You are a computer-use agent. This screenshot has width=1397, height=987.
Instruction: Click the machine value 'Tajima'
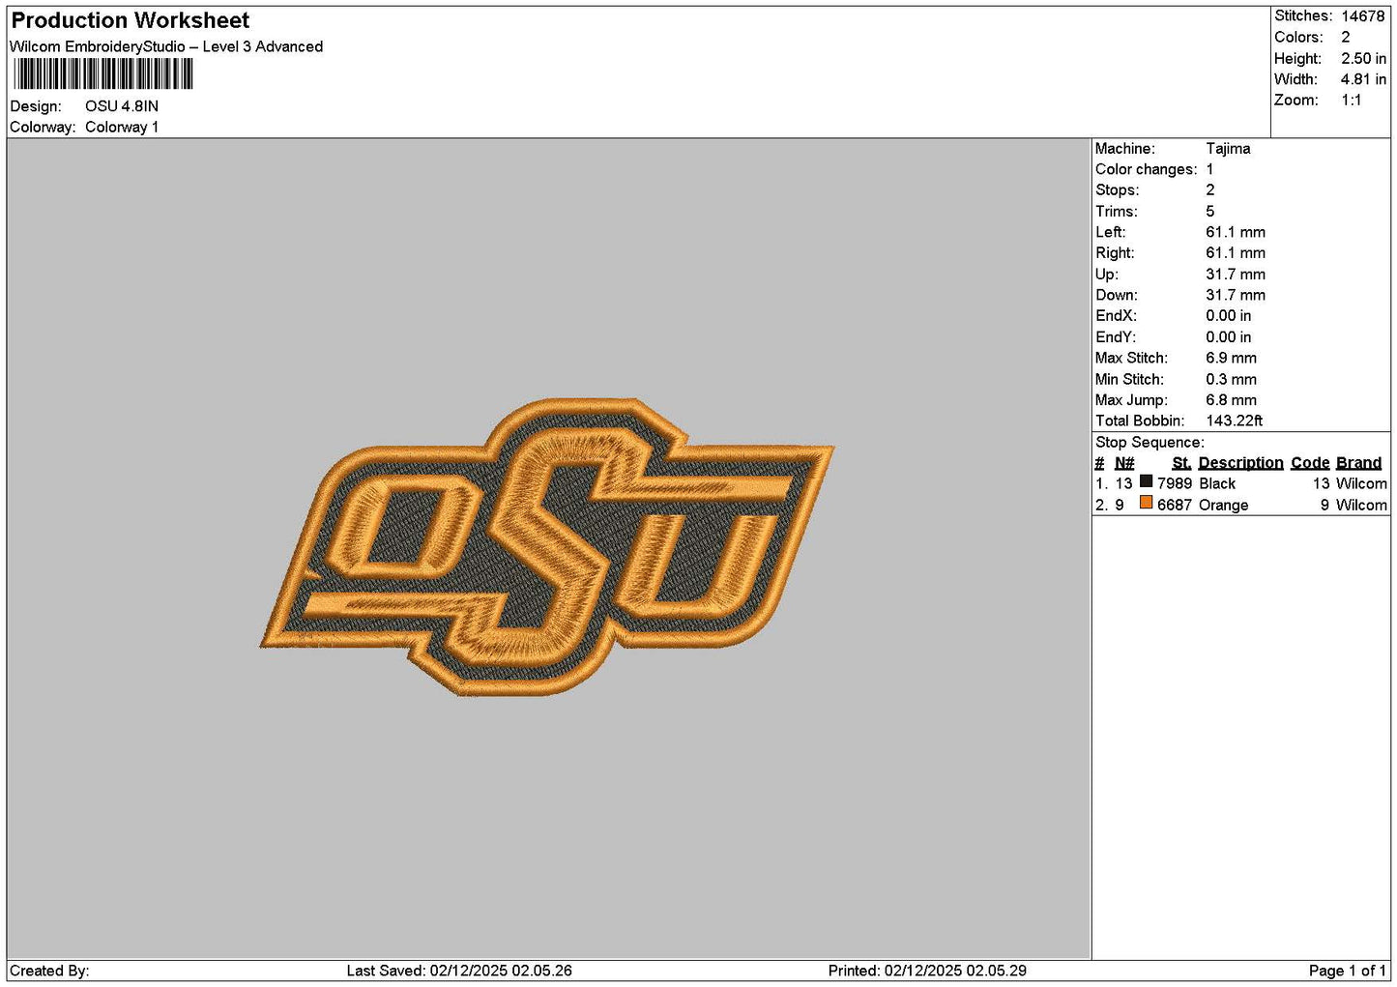click(1228, 149)
